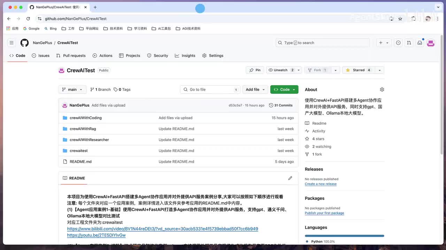
Task: Open the AI工具包 bookmark folder
Action: click(x=161, y=28)
